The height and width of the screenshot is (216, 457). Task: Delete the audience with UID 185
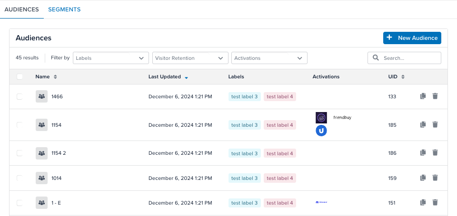tap(435, 124)
